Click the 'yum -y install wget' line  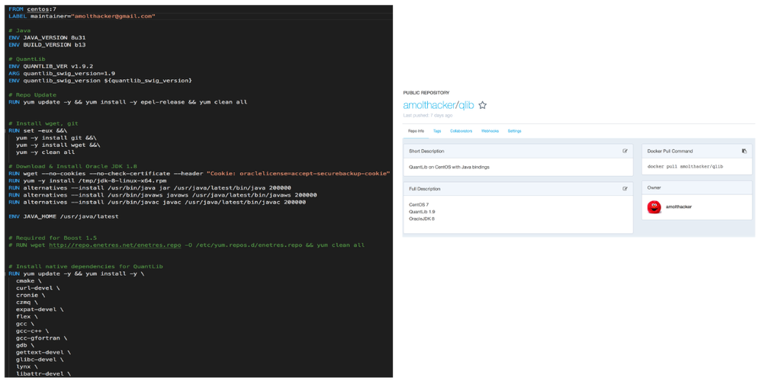coord(58,146)
